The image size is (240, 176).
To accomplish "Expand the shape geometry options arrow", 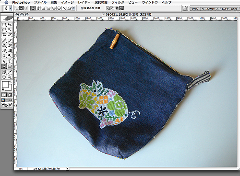I will [x=73, y=8].
